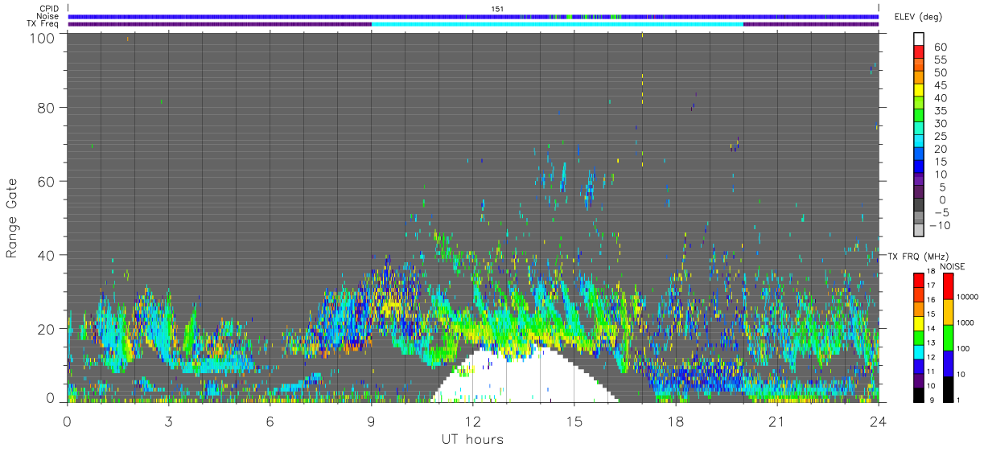Click the '15' tick label on UT axis
Screen dimensions: 988x456
click(574, 421)
